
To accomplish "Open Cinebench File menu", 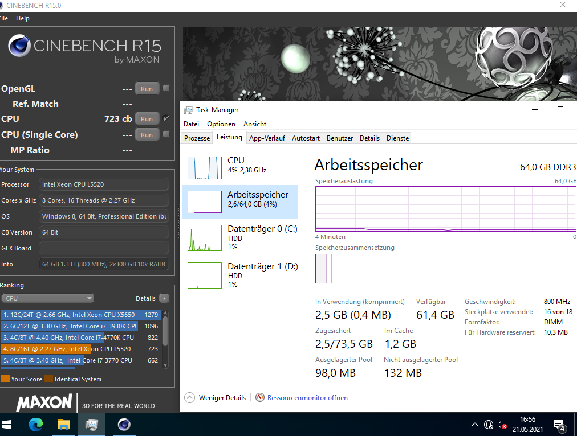I will click(x=4, y=18).
